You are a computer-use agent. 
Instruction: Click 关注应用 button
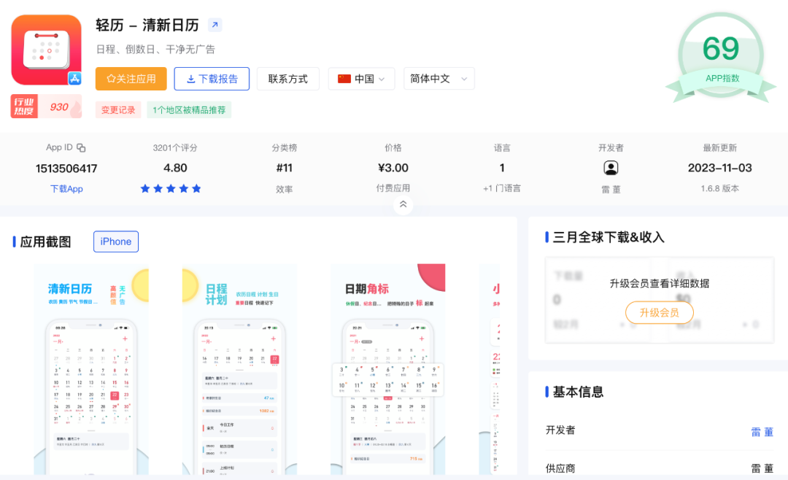(x=131, y=79)
